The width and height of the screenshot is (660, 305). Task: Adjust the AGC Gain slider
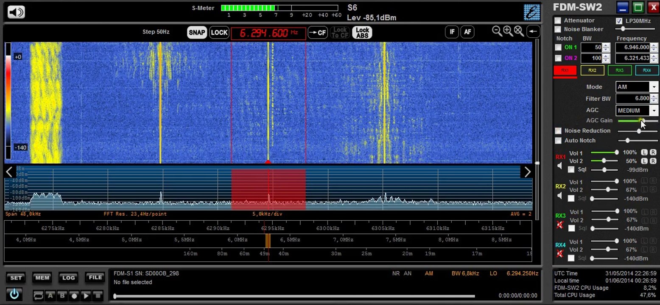(x=638, y=121)
